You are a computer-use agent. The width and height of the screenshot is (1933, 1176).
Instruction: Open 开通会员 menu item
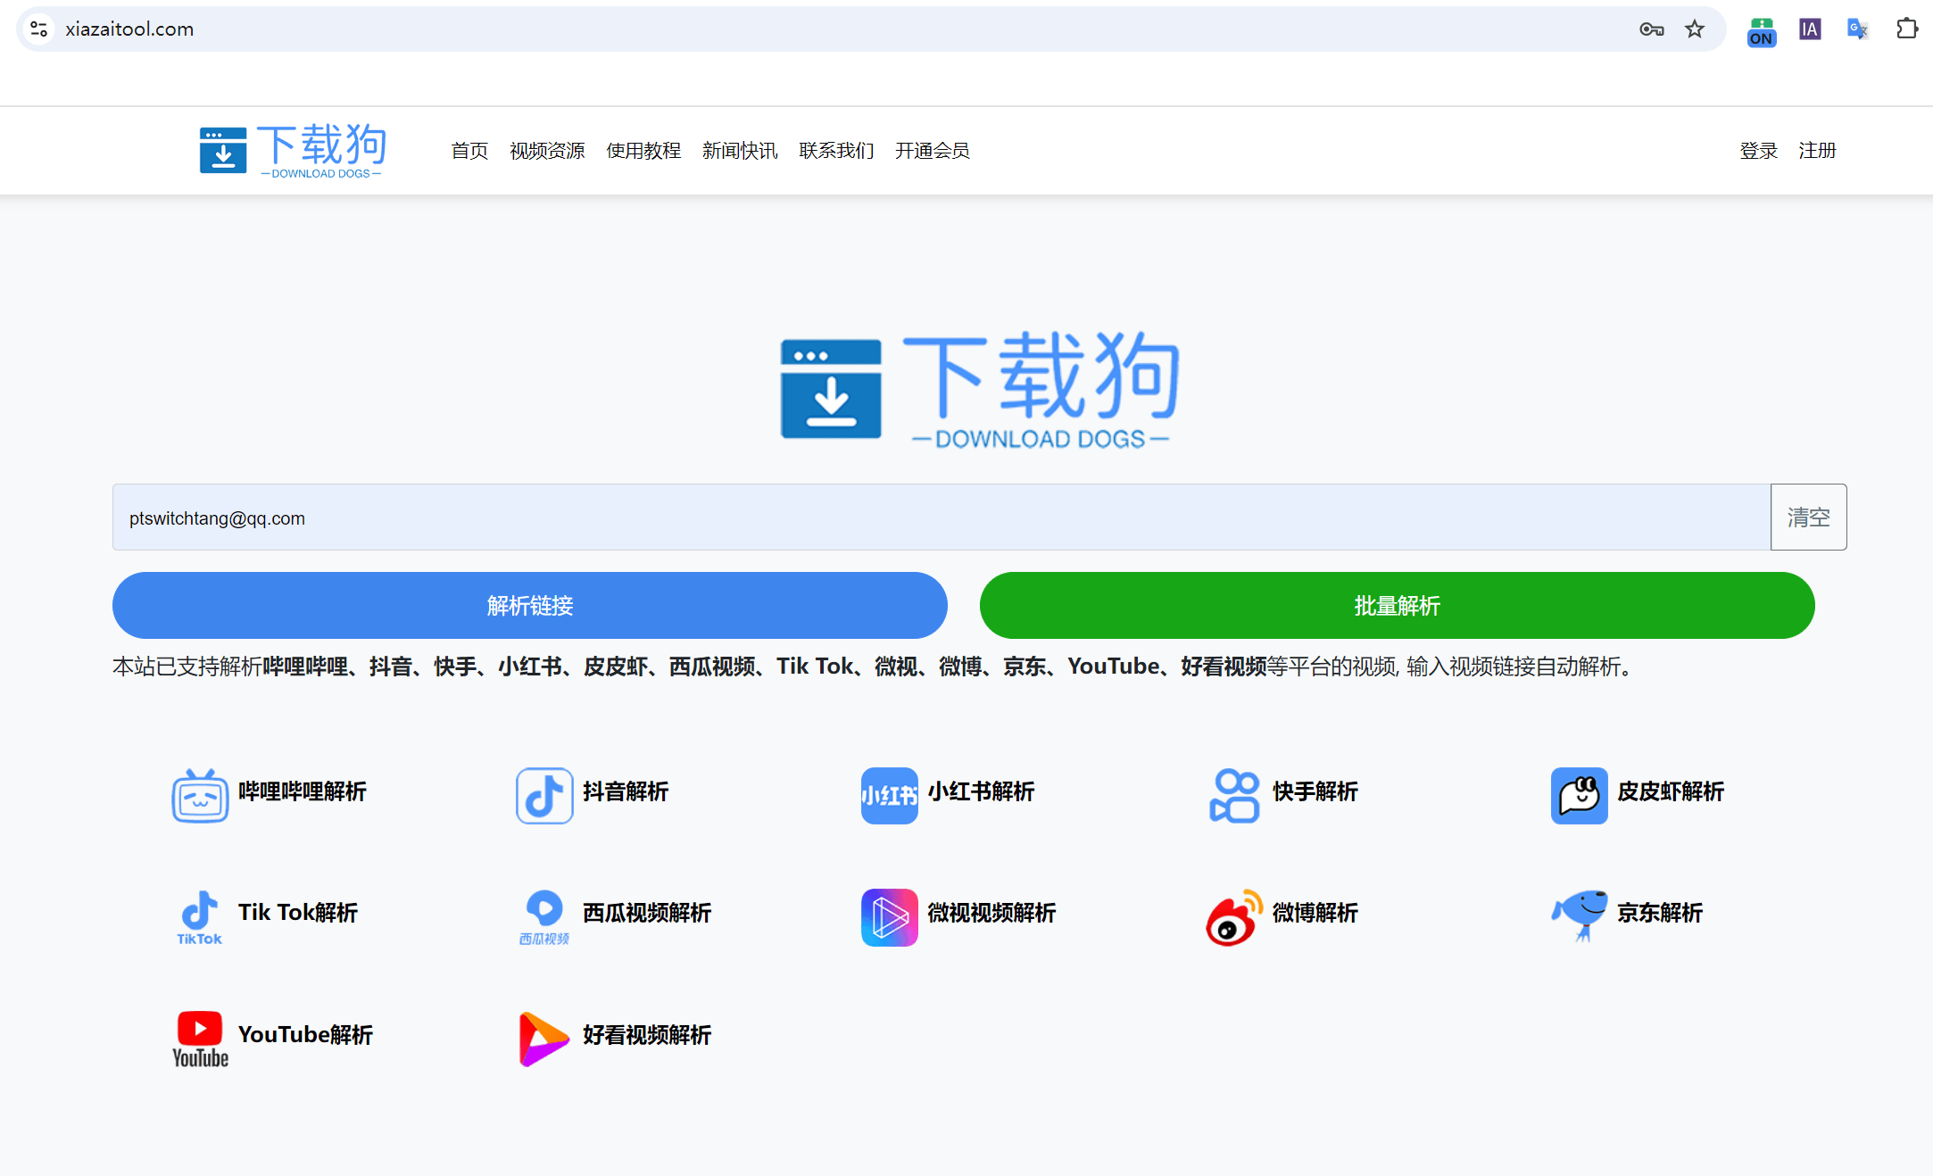coord(933,151)
